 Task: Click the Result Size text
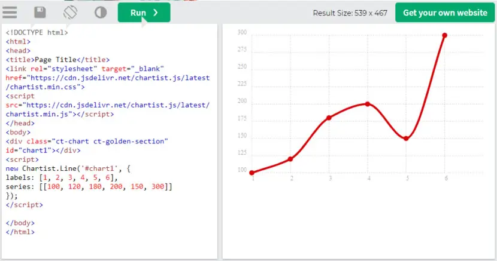(350, 13)
